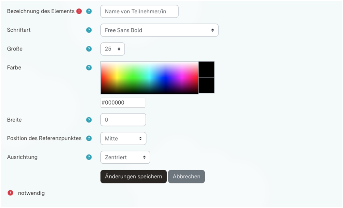Click the Name von Teilnehmer/in input field
This screenshot has height=208, width=343.
coord(139,11)
